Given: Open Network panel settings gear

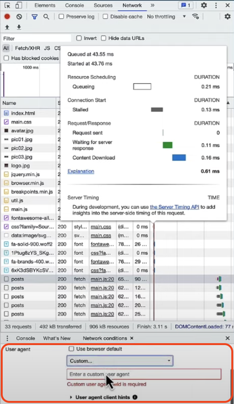Looking at the screenshot, I should click(228, 16).
